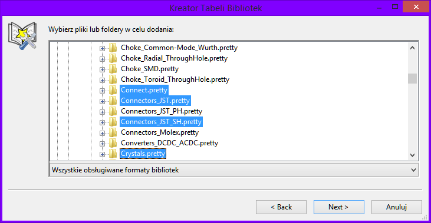Click the folder icon for Connectors_Molex.pretty

(113, 132)
